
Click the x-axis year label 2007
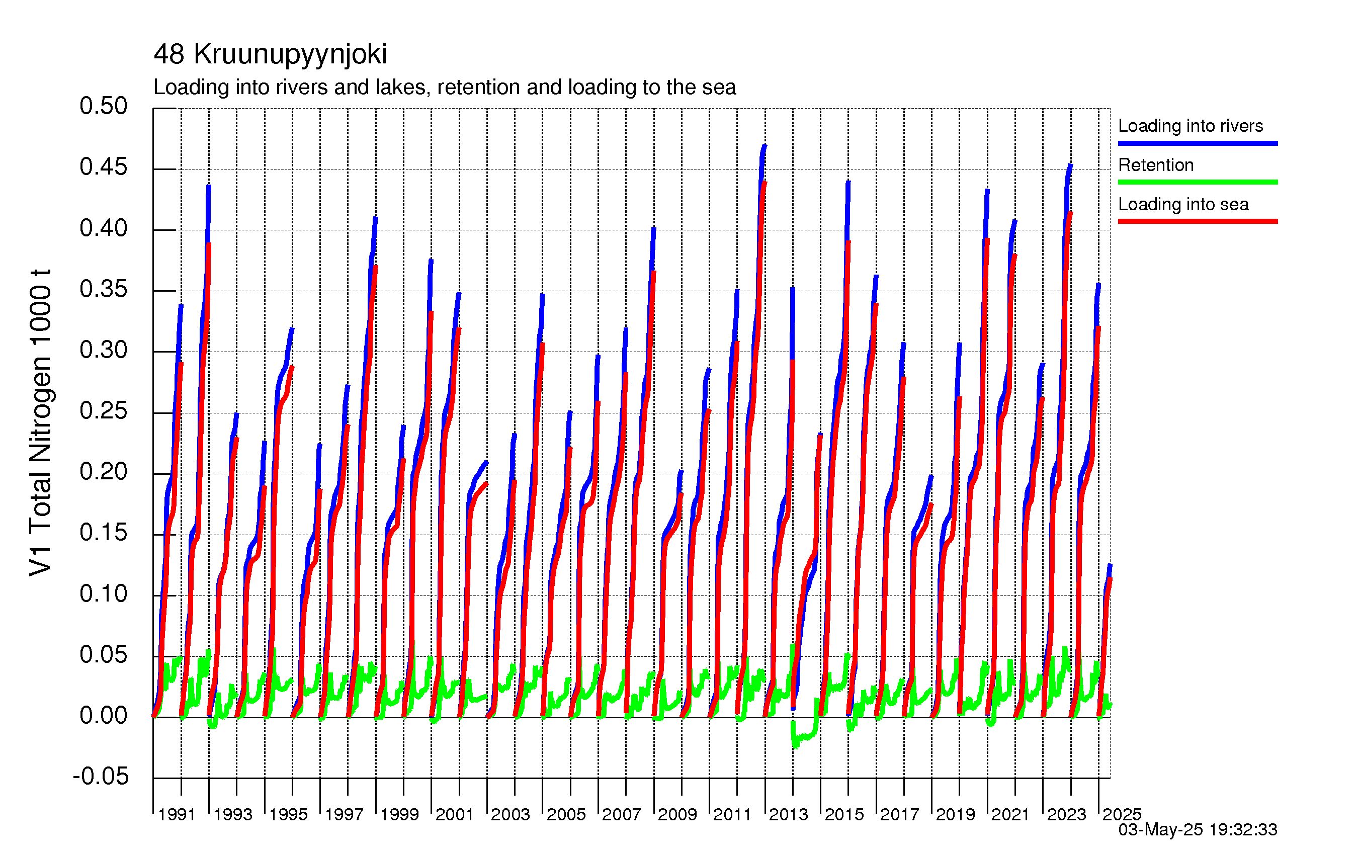(x=622, y=814)
